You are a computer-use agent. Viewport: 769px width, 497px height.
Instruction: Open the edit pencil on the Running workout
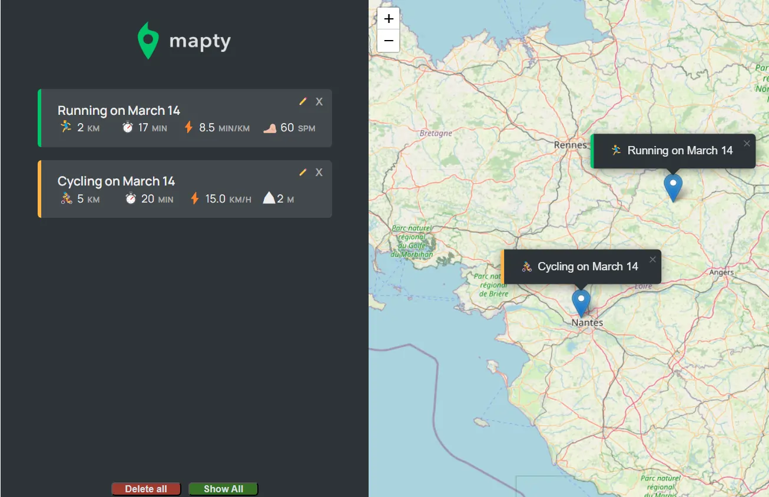(303, 101)
